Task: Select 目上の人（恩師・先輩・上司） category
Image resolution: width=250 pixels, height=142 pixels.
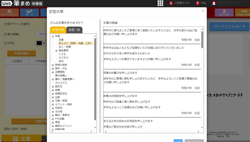Action: pyautogui.click(x=76, y=43)
